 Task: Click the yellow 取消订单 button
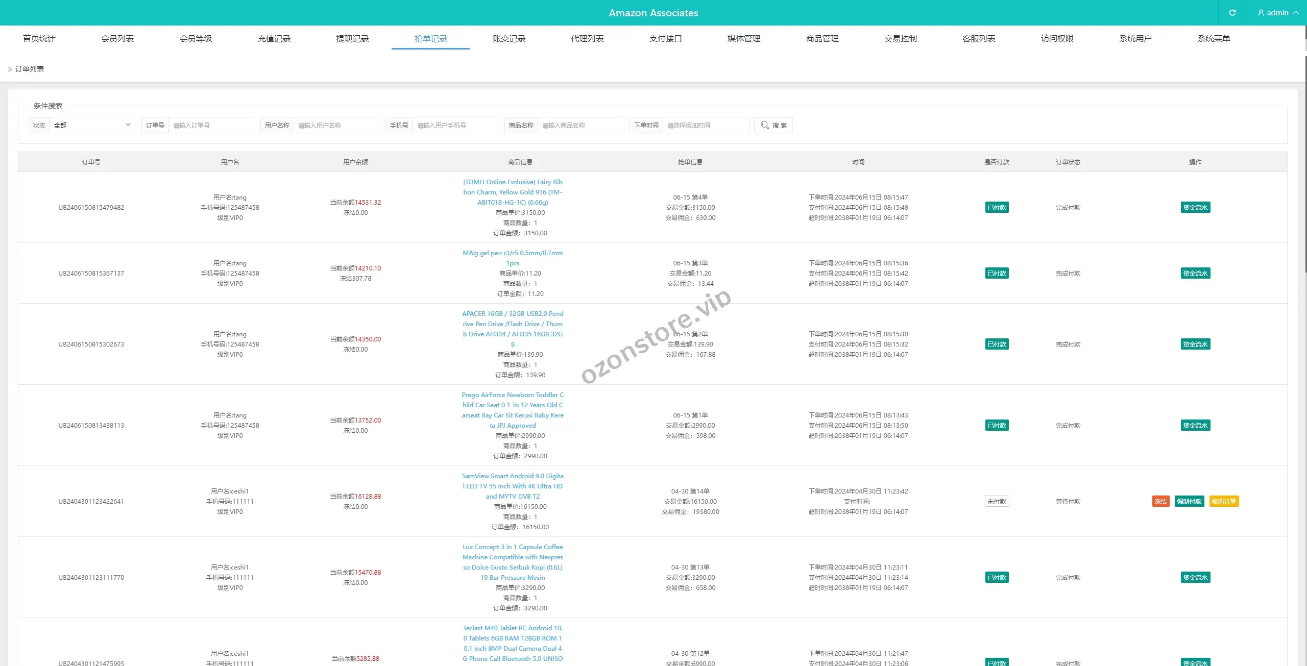(x=1224, y=501)
